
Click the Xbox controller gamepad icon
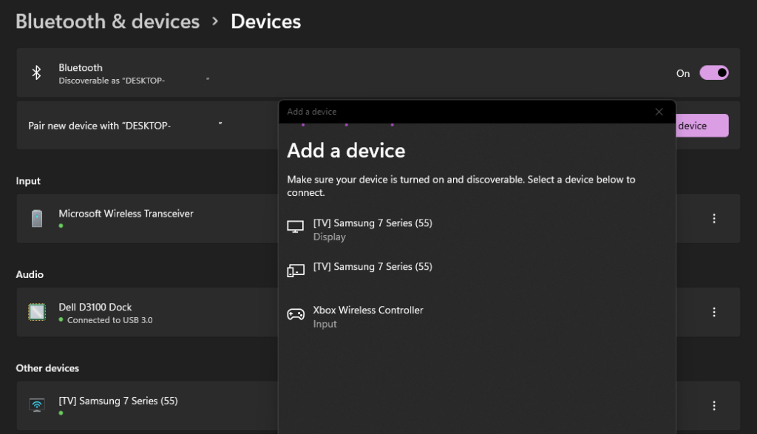[x=296, y=315]
